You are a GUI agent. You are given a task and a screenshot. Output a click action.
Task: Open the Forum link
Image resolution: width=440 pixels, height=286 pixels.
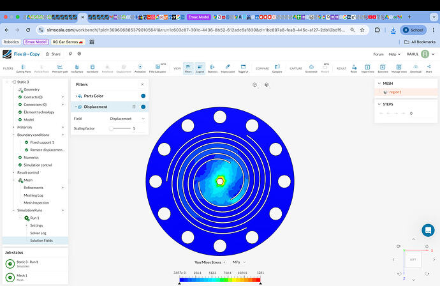[378, 54]
